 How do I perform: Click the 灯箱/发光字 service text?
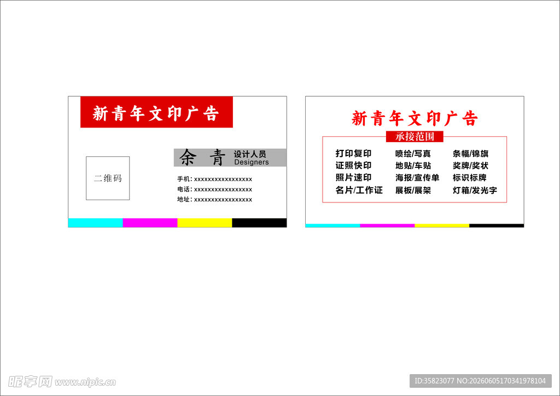pos(475,190)
